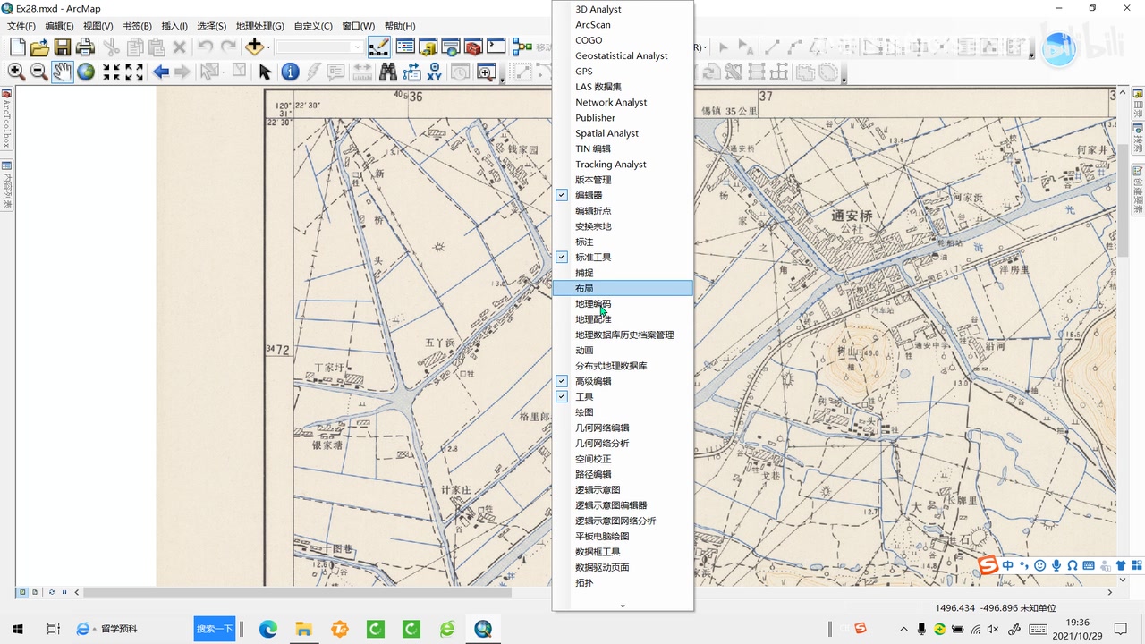The width and height of the screenshot is (1145, 644).
Task: Click the horizontal map scrollbar
Action: [295, 592]
